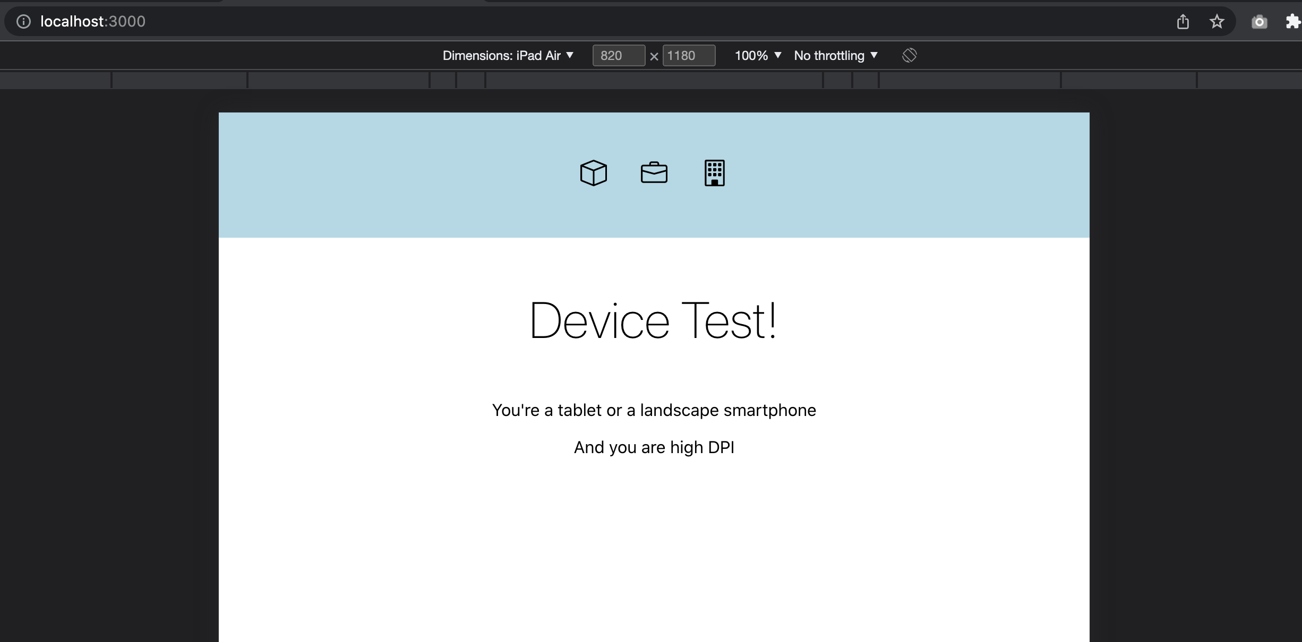1302x642 pixels.
Task: Open the browser screenshot camera icon
Action: (1259, 21)
